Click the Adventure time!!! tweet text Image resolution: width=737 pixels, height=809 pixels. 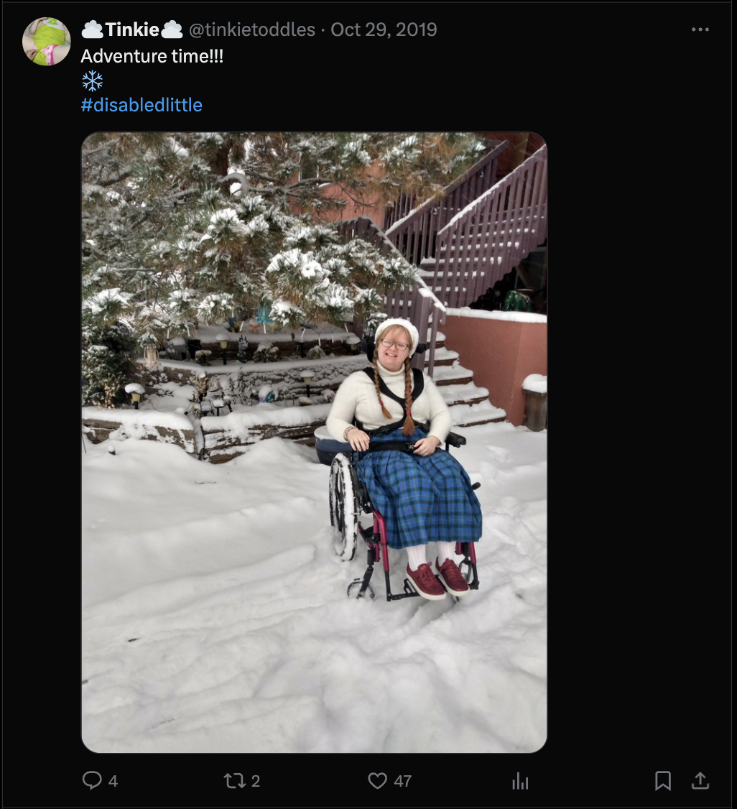(152, 56)
